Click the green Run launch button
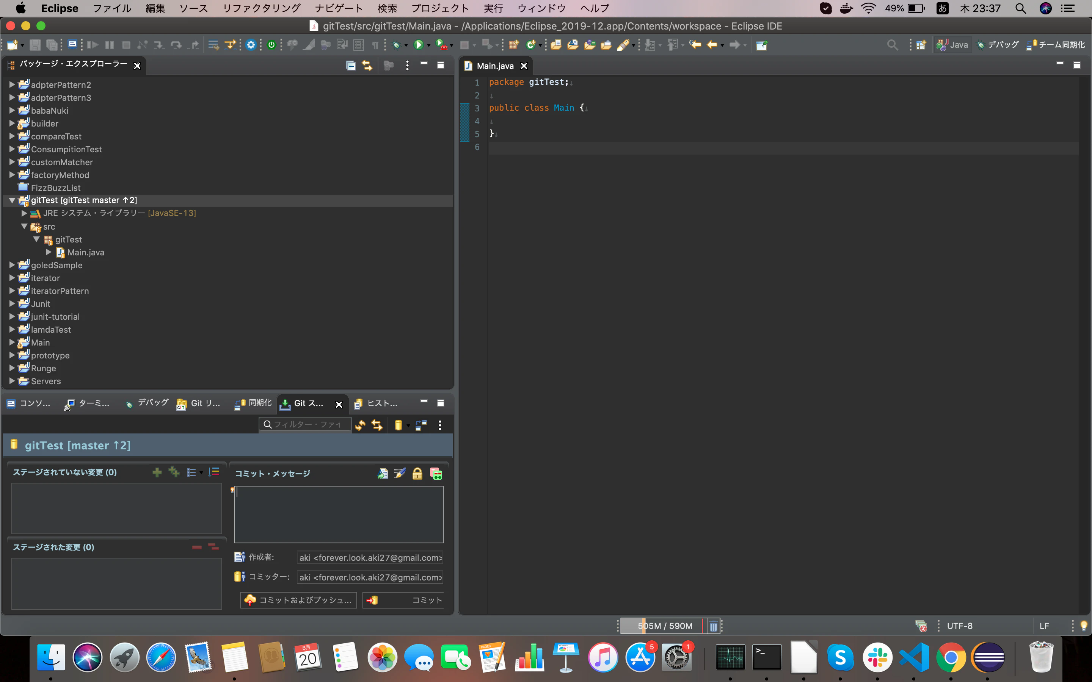This screenshot has width=1092, height=682. tap(418, 45)
